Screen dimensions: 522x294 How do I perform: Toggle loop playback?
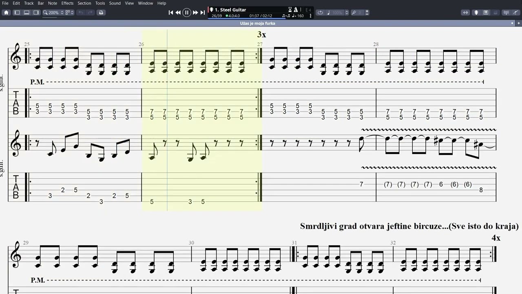coord(320,13)
